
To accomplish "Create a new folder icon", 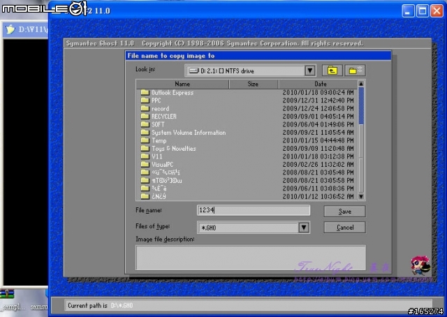I will [x=356, y=71].
